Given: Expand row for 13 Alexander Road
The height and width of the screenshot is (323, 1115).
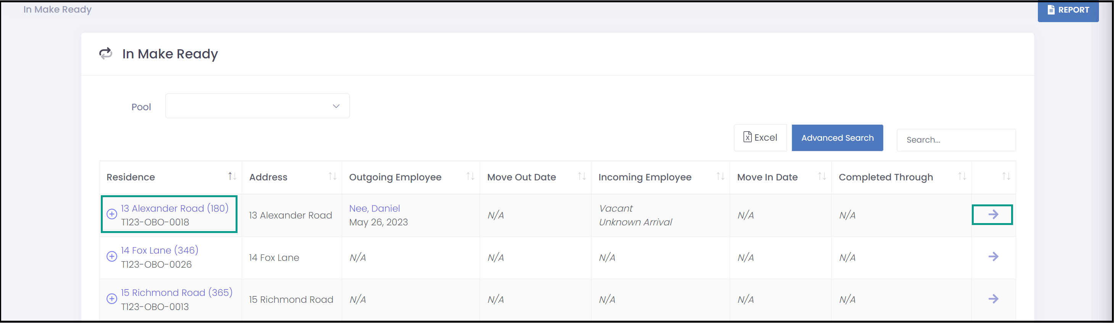Looking at the screenshot, I should (x=112, y=214).
